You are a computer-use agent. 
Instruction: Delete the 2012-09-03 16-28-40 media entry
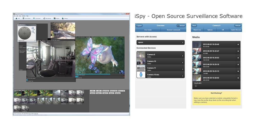click(238, 45)
